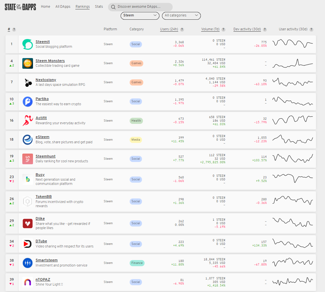This screenshot has width=325, height=292.
Task: Click Steem Monsters' user activity sparkline
Action: (x=292, y=63)
